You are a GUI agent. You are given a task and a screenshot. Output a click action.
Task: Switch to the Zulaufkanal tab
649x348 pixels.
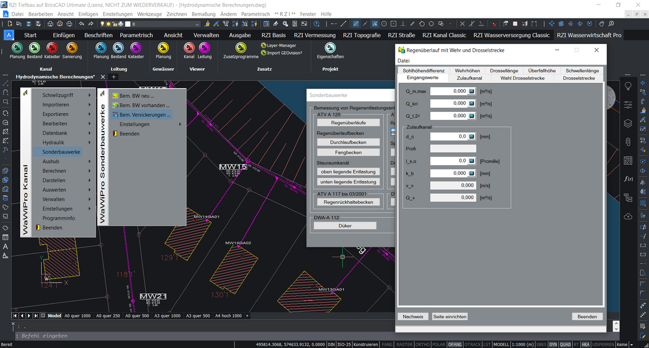click(x=469, y=78)
